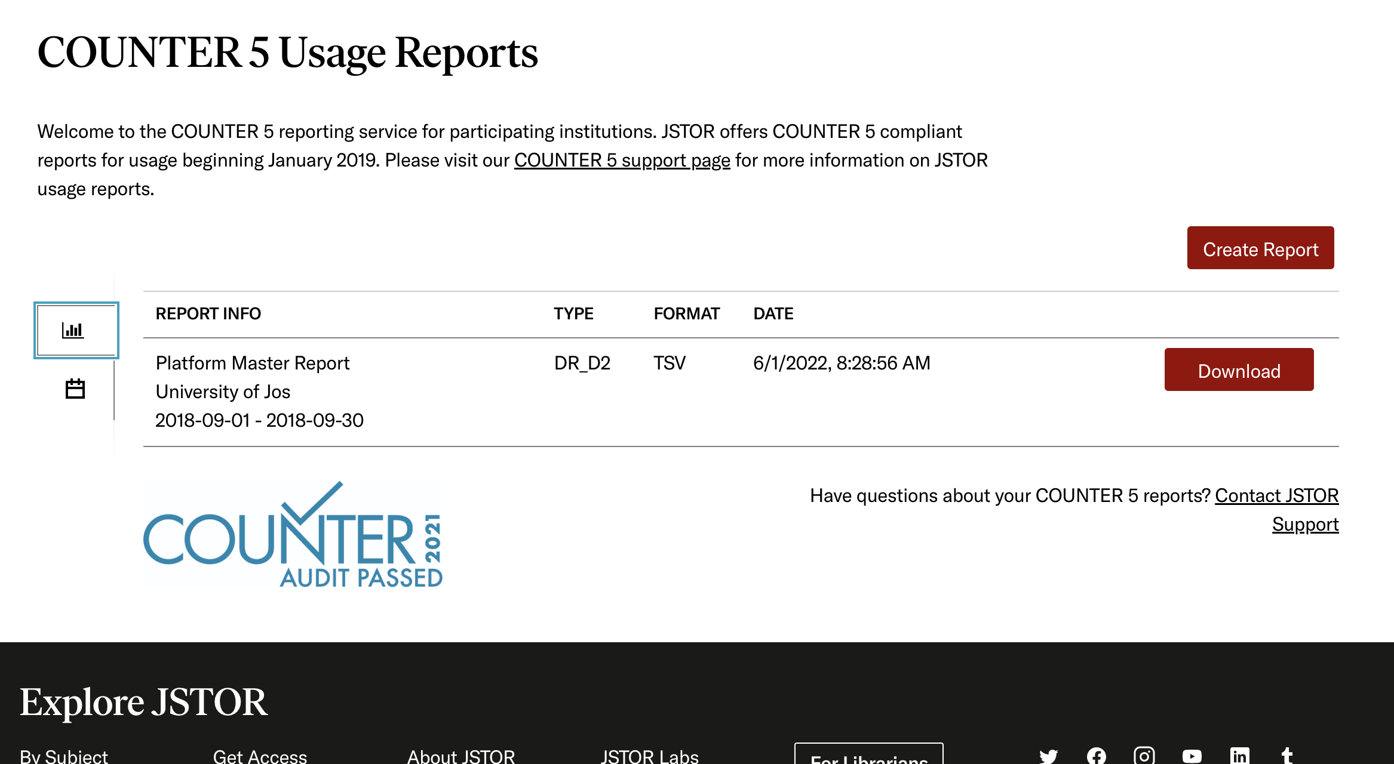Select the FORMAT column header
The height and width of the screenshot is (764, 1394).
(x=687, y=314)
